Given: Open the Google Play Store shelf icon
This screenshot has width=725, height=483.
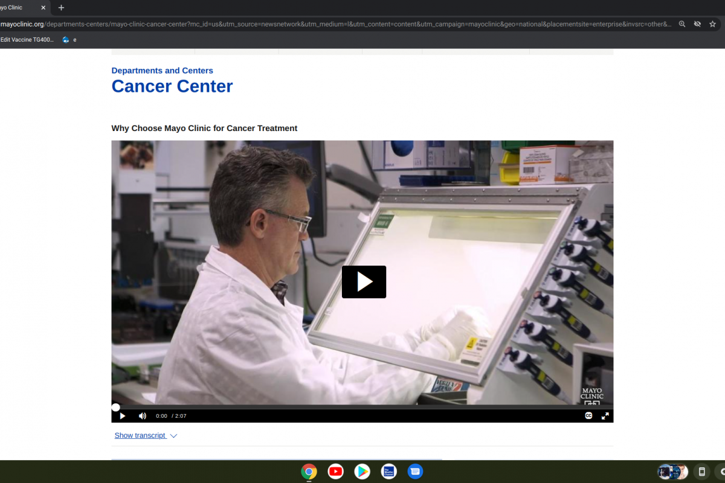Looking at the screenshot, I should click(x=362, y=472).
